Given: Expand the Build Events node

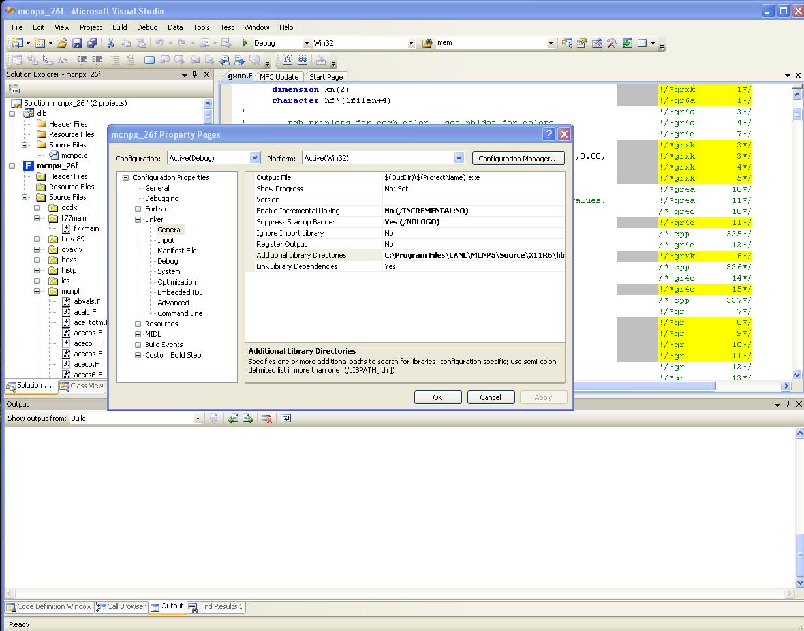Looking at the screenshot, I should click(x=138, y=345).
